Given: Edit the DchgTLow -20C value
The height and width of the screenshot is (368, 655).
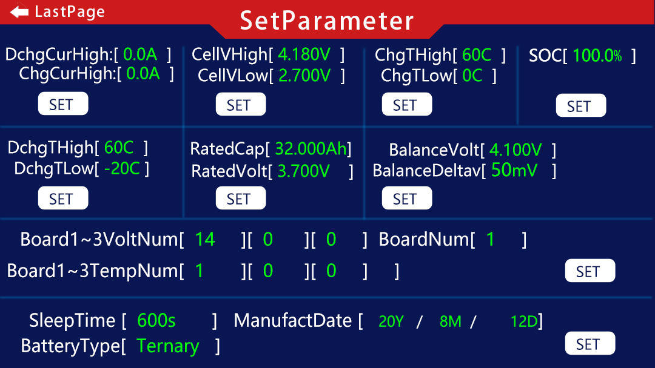Looking at the screenshot, I should tap(121, 169).
